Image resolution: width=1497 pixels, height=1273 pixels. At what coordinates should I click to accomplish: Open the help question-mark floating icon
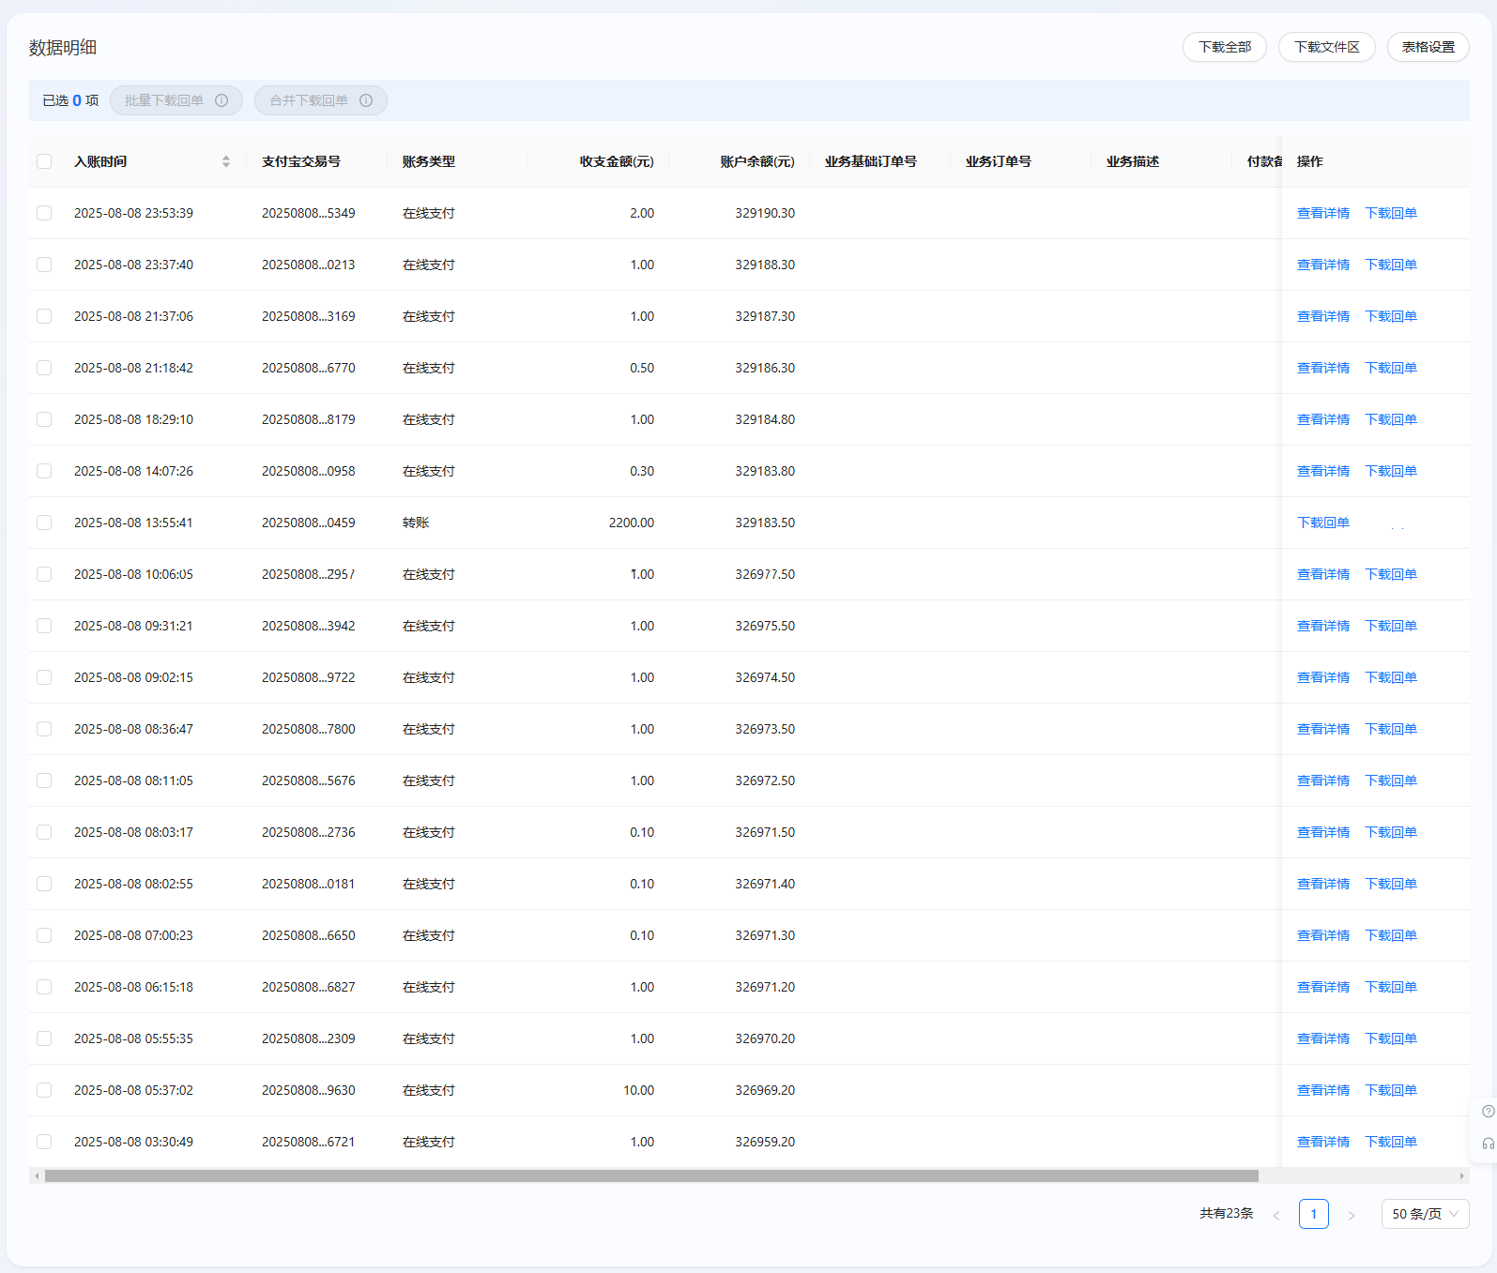[x=1488, y=1112]
